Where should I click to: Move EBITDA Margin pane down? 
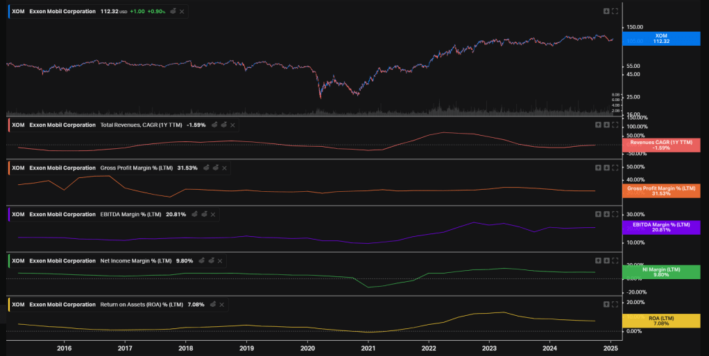pyautogui.click(x=606, y=214)
